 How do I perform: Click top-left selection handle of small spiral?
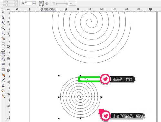point(59,76)
